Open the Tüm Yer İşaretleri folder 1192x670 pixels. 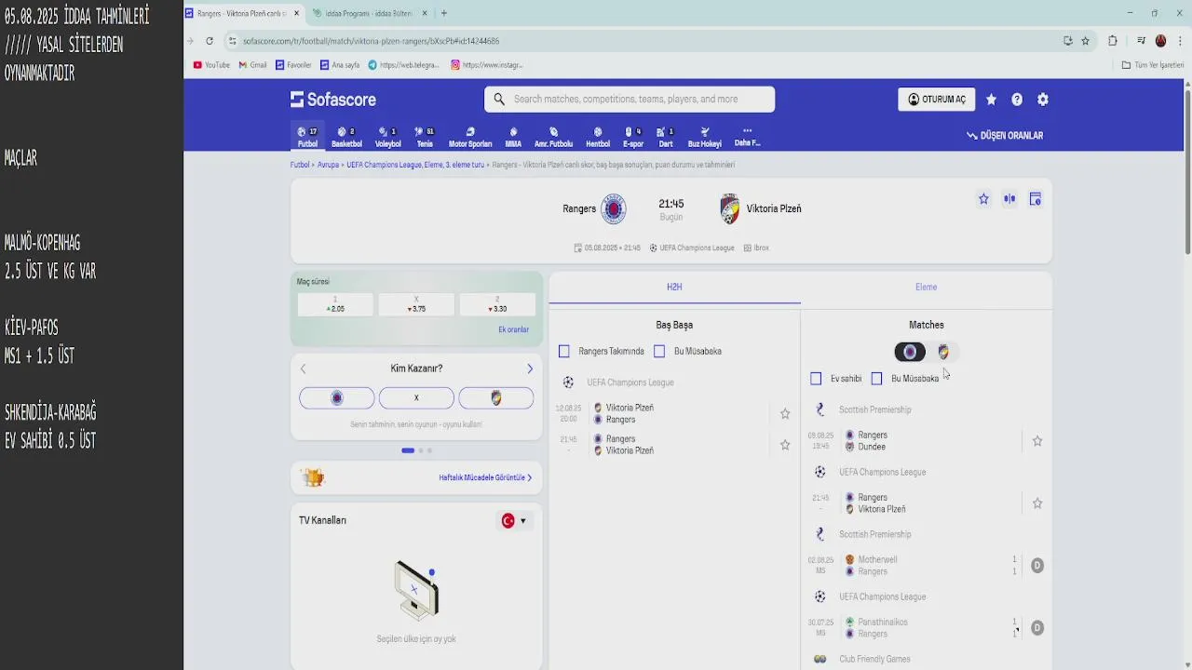1153,65
